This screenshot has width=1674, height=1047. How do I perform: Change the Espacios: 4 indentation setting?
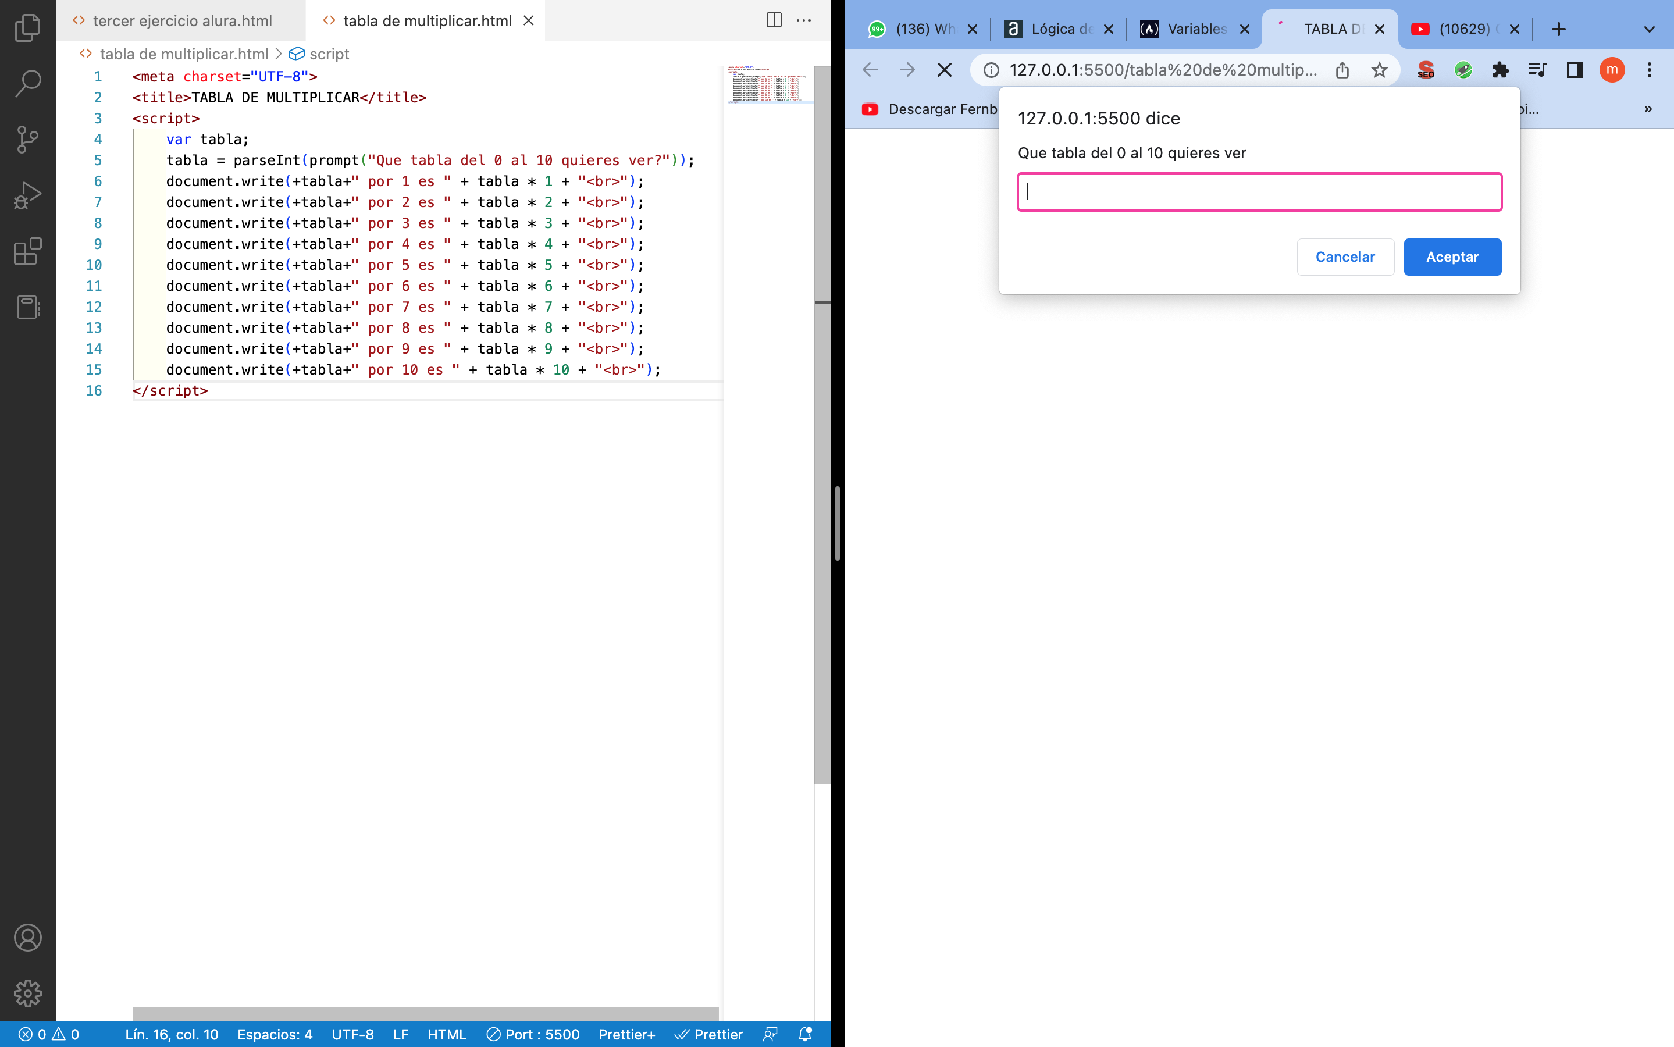click(275, 1034)
